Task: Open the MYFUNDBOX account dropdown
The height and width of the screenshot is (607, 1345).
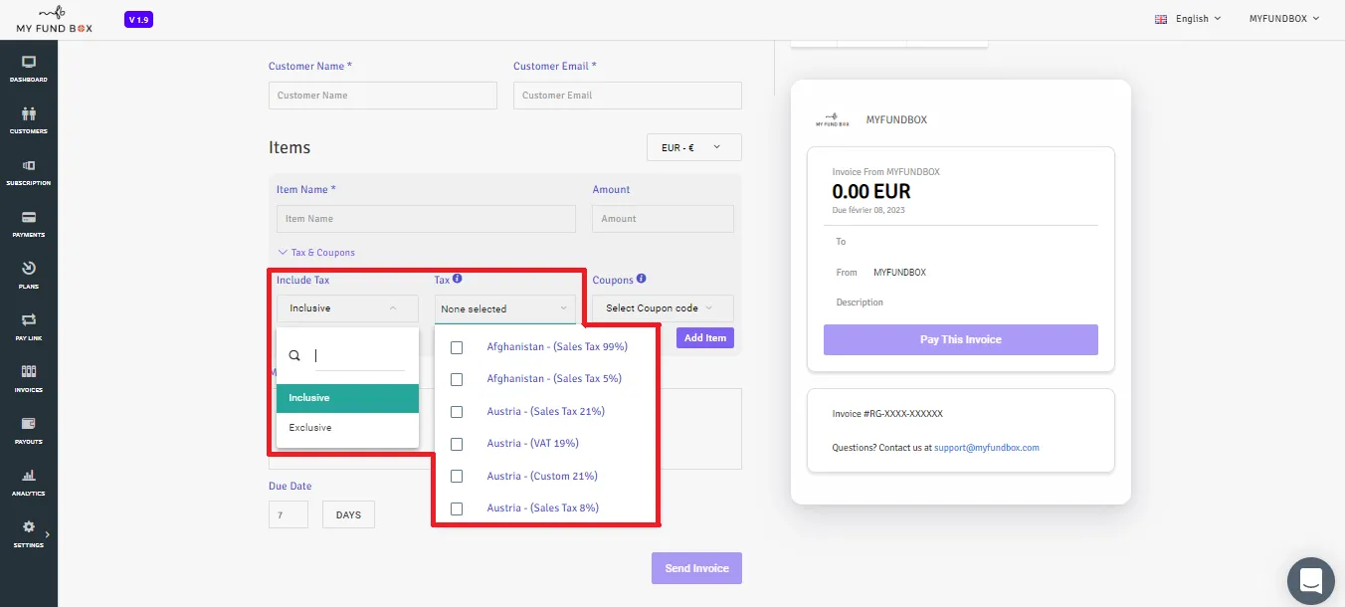Action: (x=1284, y=19)
